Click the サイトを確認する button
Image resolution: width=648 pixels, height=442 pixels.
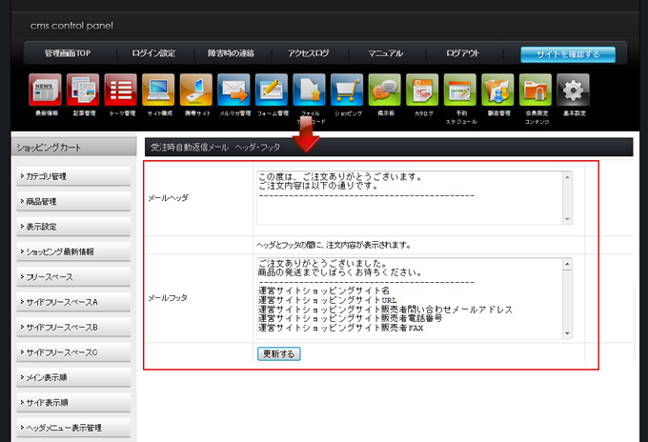tap(567, 54)
